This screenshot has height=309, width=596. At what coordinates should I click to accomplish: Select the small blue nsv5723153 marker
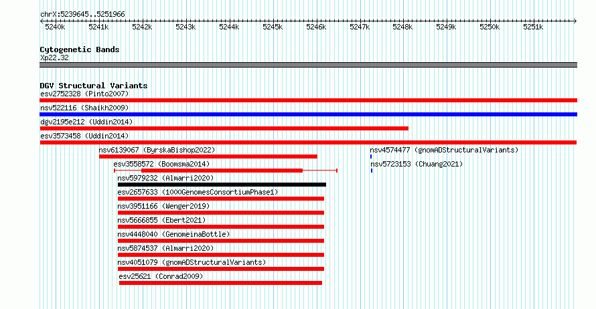point(372,171)
